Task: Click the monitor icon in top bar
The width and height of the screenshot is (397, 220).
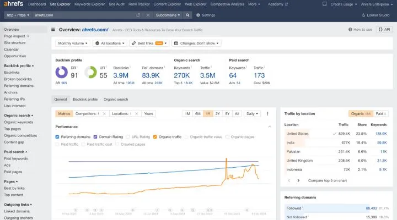Action: click(324, 4)
